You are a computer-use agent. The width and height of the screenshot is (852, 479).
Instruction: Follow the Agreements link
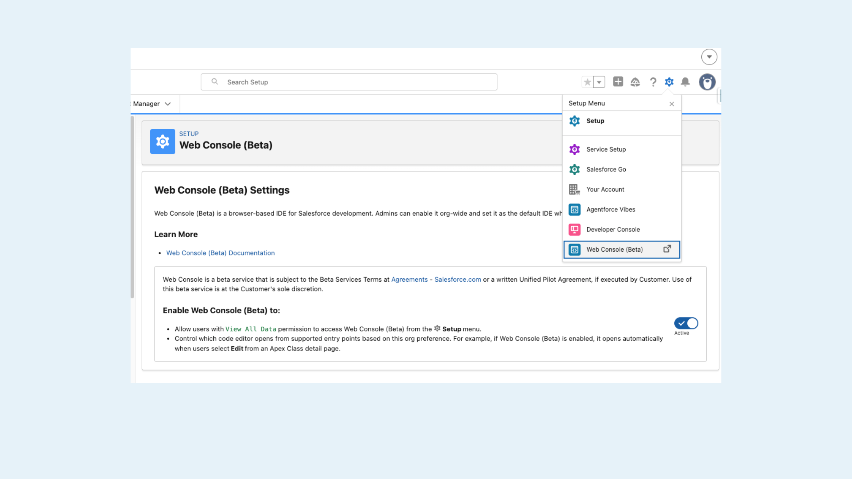(409, 279)
